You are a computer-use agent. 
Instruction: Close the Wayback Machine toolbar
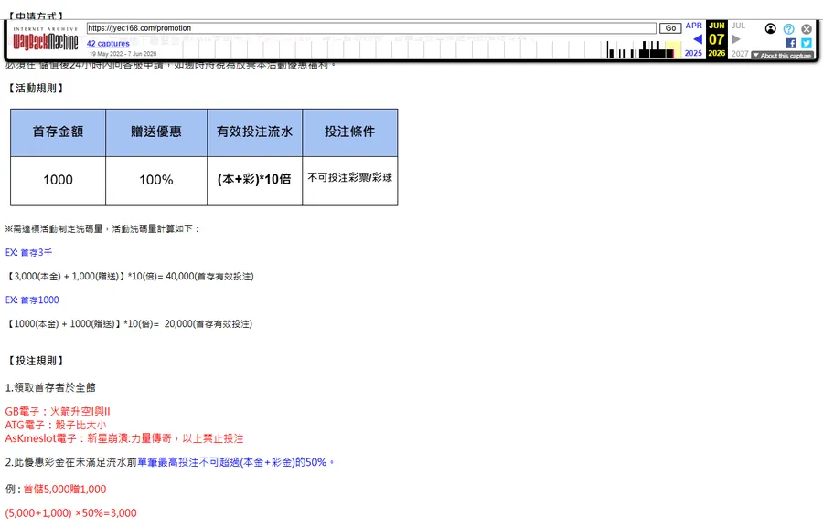(807, 29)
